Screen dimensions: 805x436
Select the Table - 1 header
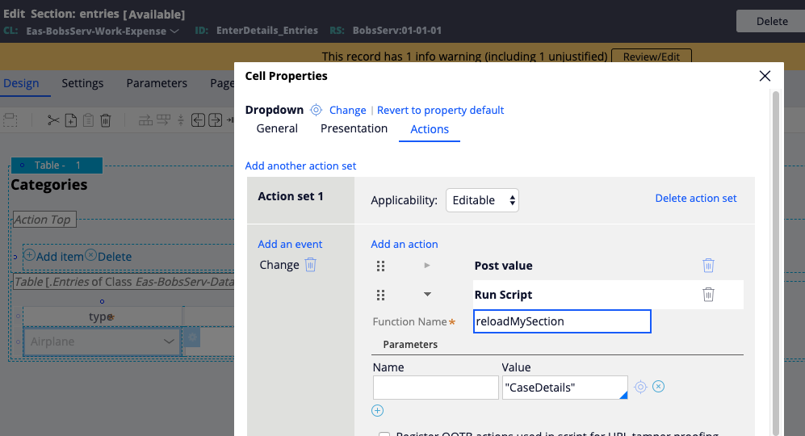57,166
